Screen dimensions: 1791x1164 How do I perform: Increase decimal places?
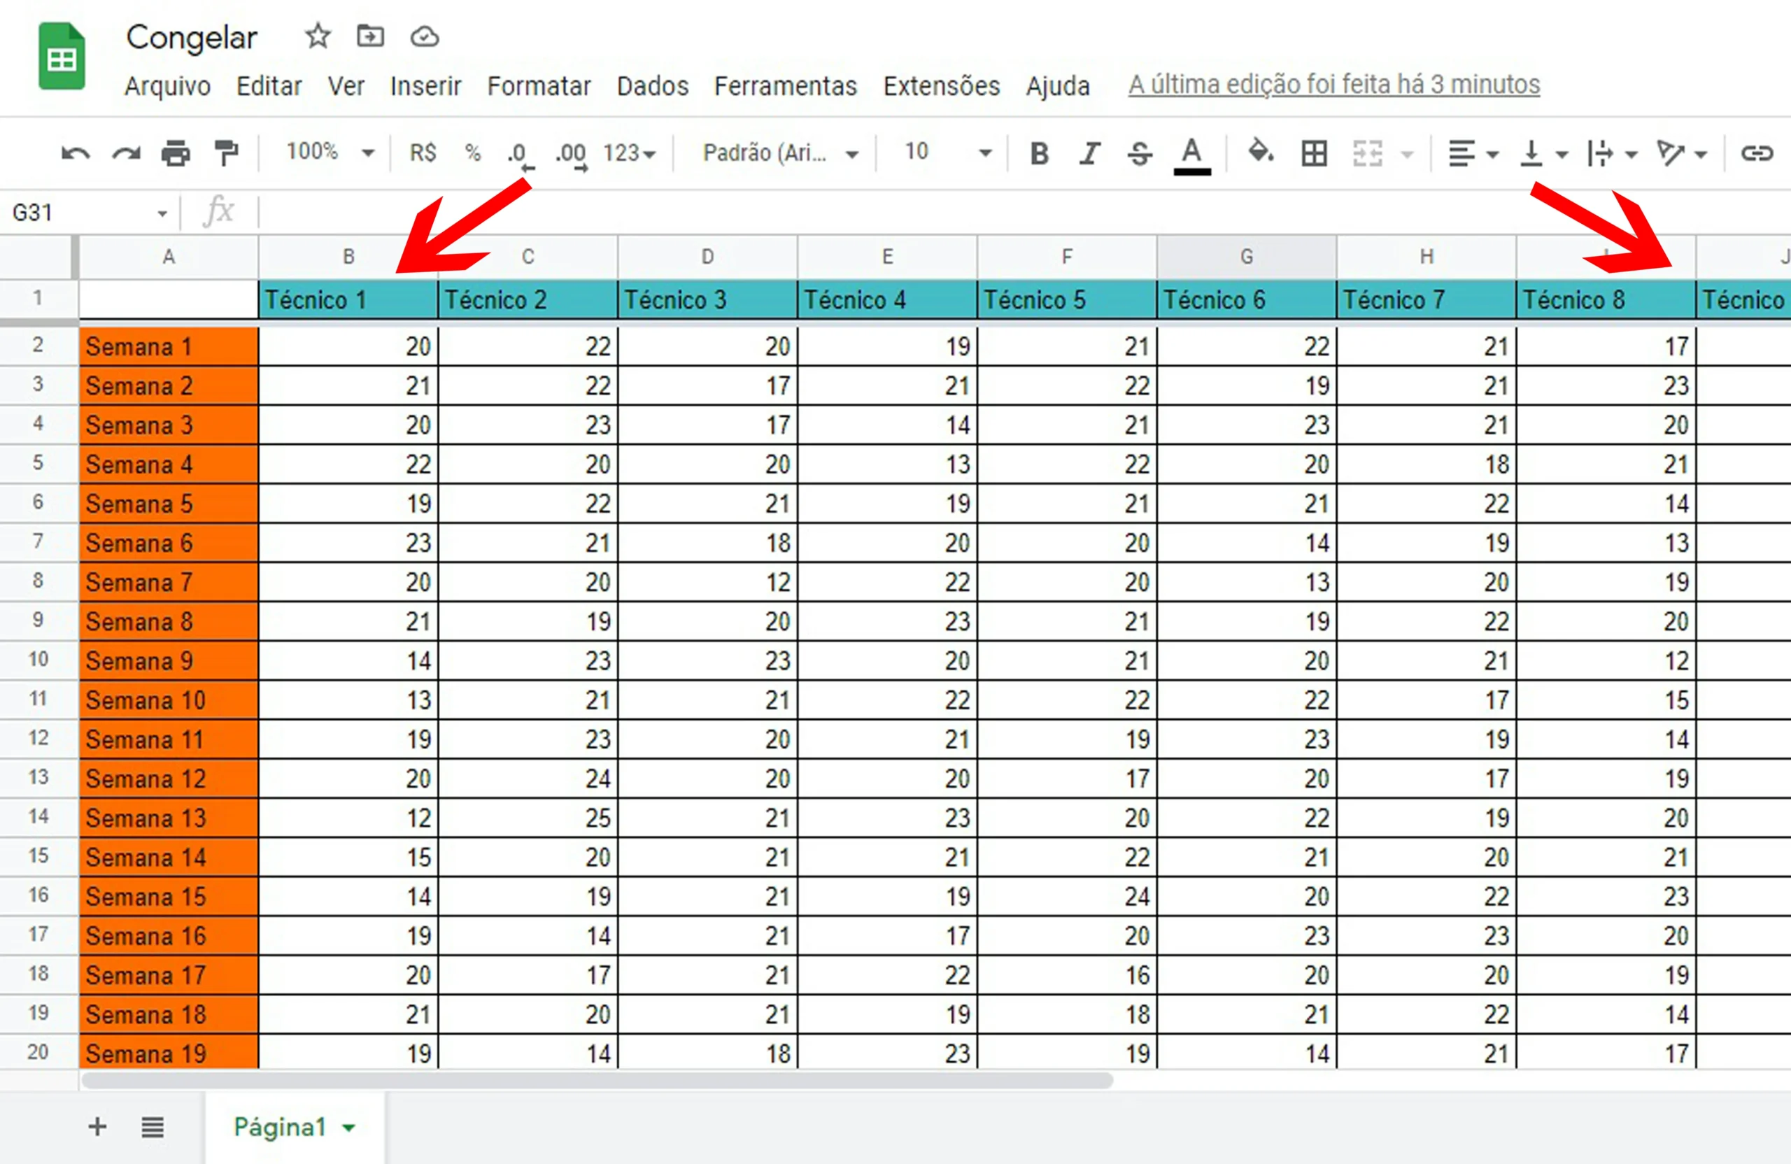pyautogui.click(x=571, y=155)
